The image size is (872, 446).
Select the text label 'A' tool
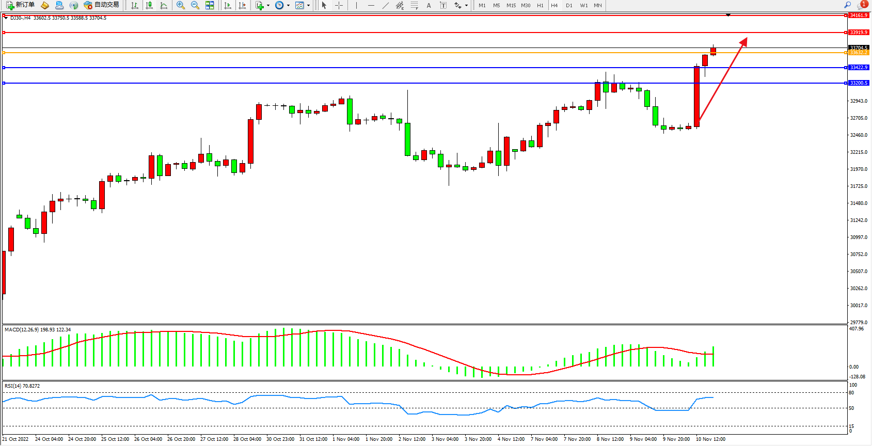pyautogui.click(x=429, y=5)
